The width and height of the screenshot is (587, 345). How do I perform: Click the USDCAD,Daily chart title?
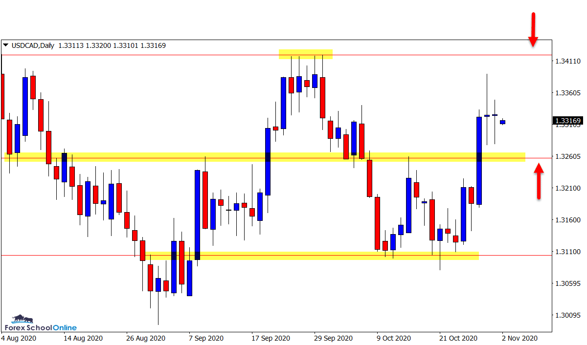click(32, 45)
